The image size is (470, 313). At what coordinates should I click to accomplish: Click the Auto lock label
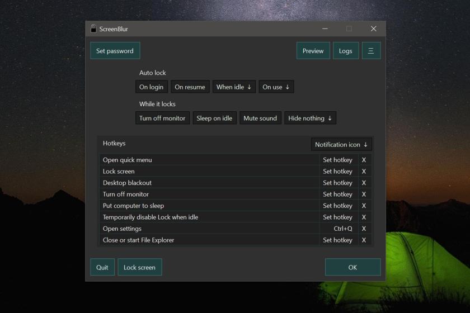(152, 73)
